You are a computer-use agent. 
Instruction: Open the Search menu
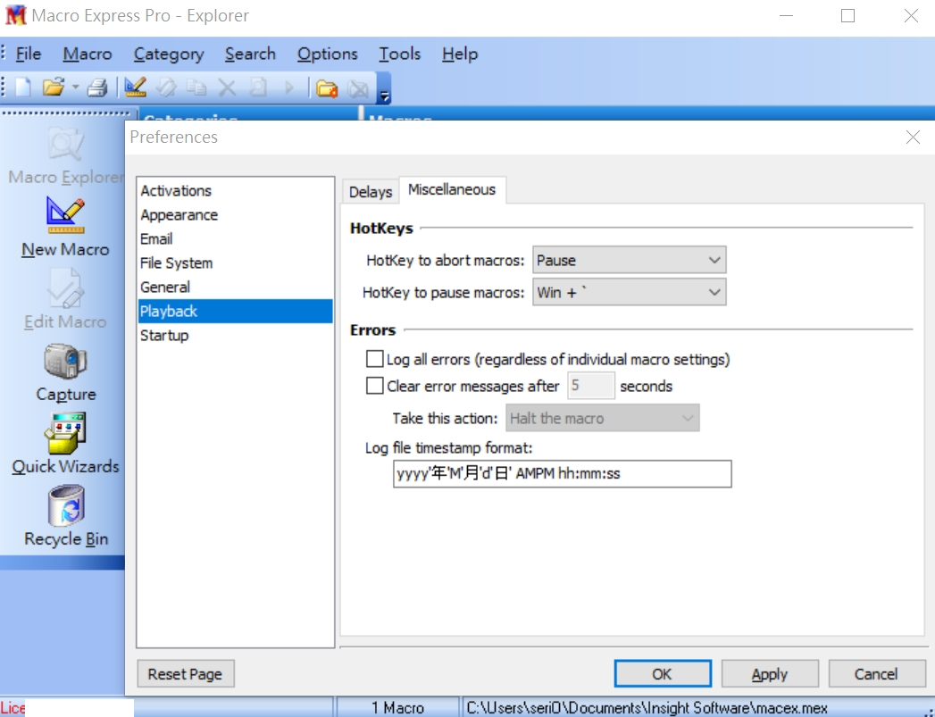[250, 54]
